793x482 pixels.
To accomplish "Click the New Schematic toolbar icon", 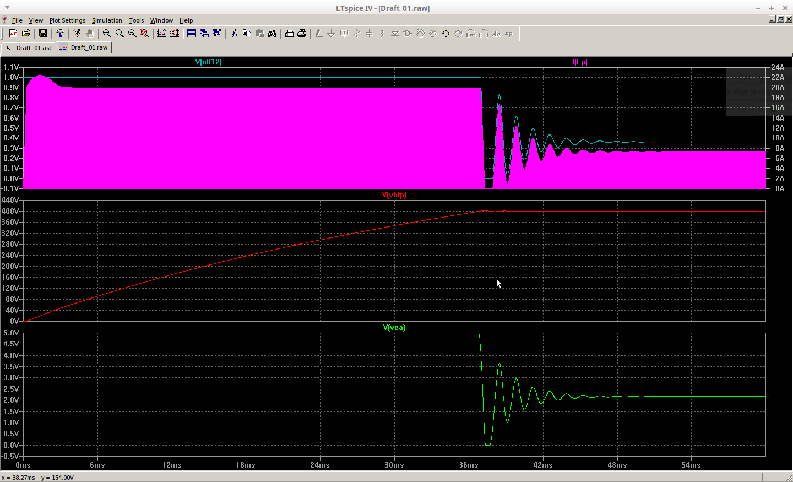I will tap(13, 34).
